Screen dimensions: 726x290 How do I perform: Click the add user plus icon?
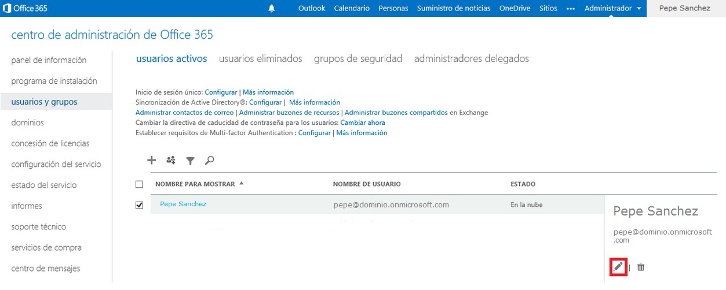[152, 160]
